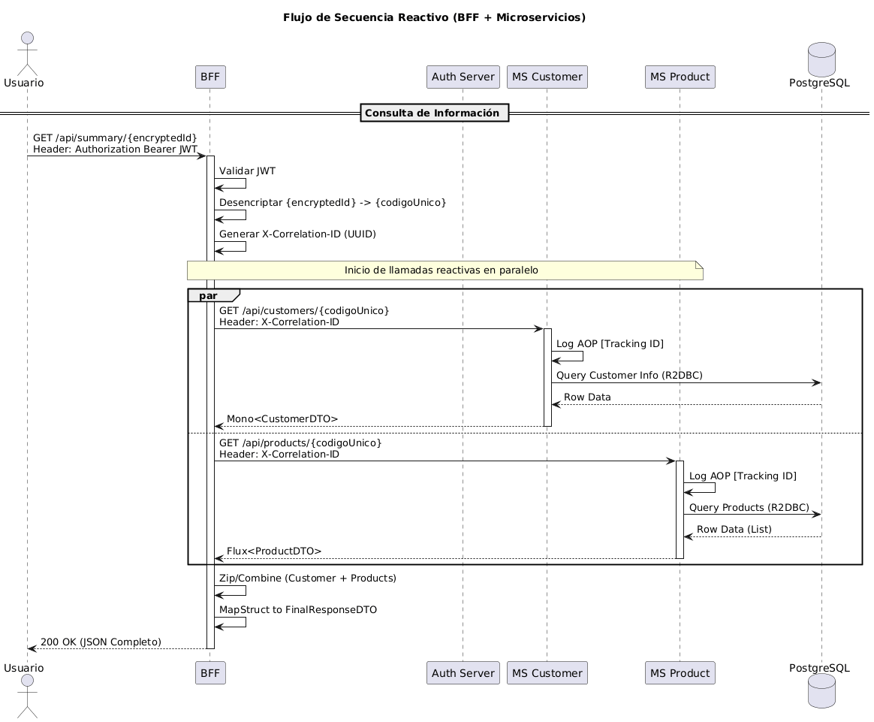Toggle the yellow note about llamadas reactivas
Viewport: 874px width, 722px height.
[x=443, y=270]
